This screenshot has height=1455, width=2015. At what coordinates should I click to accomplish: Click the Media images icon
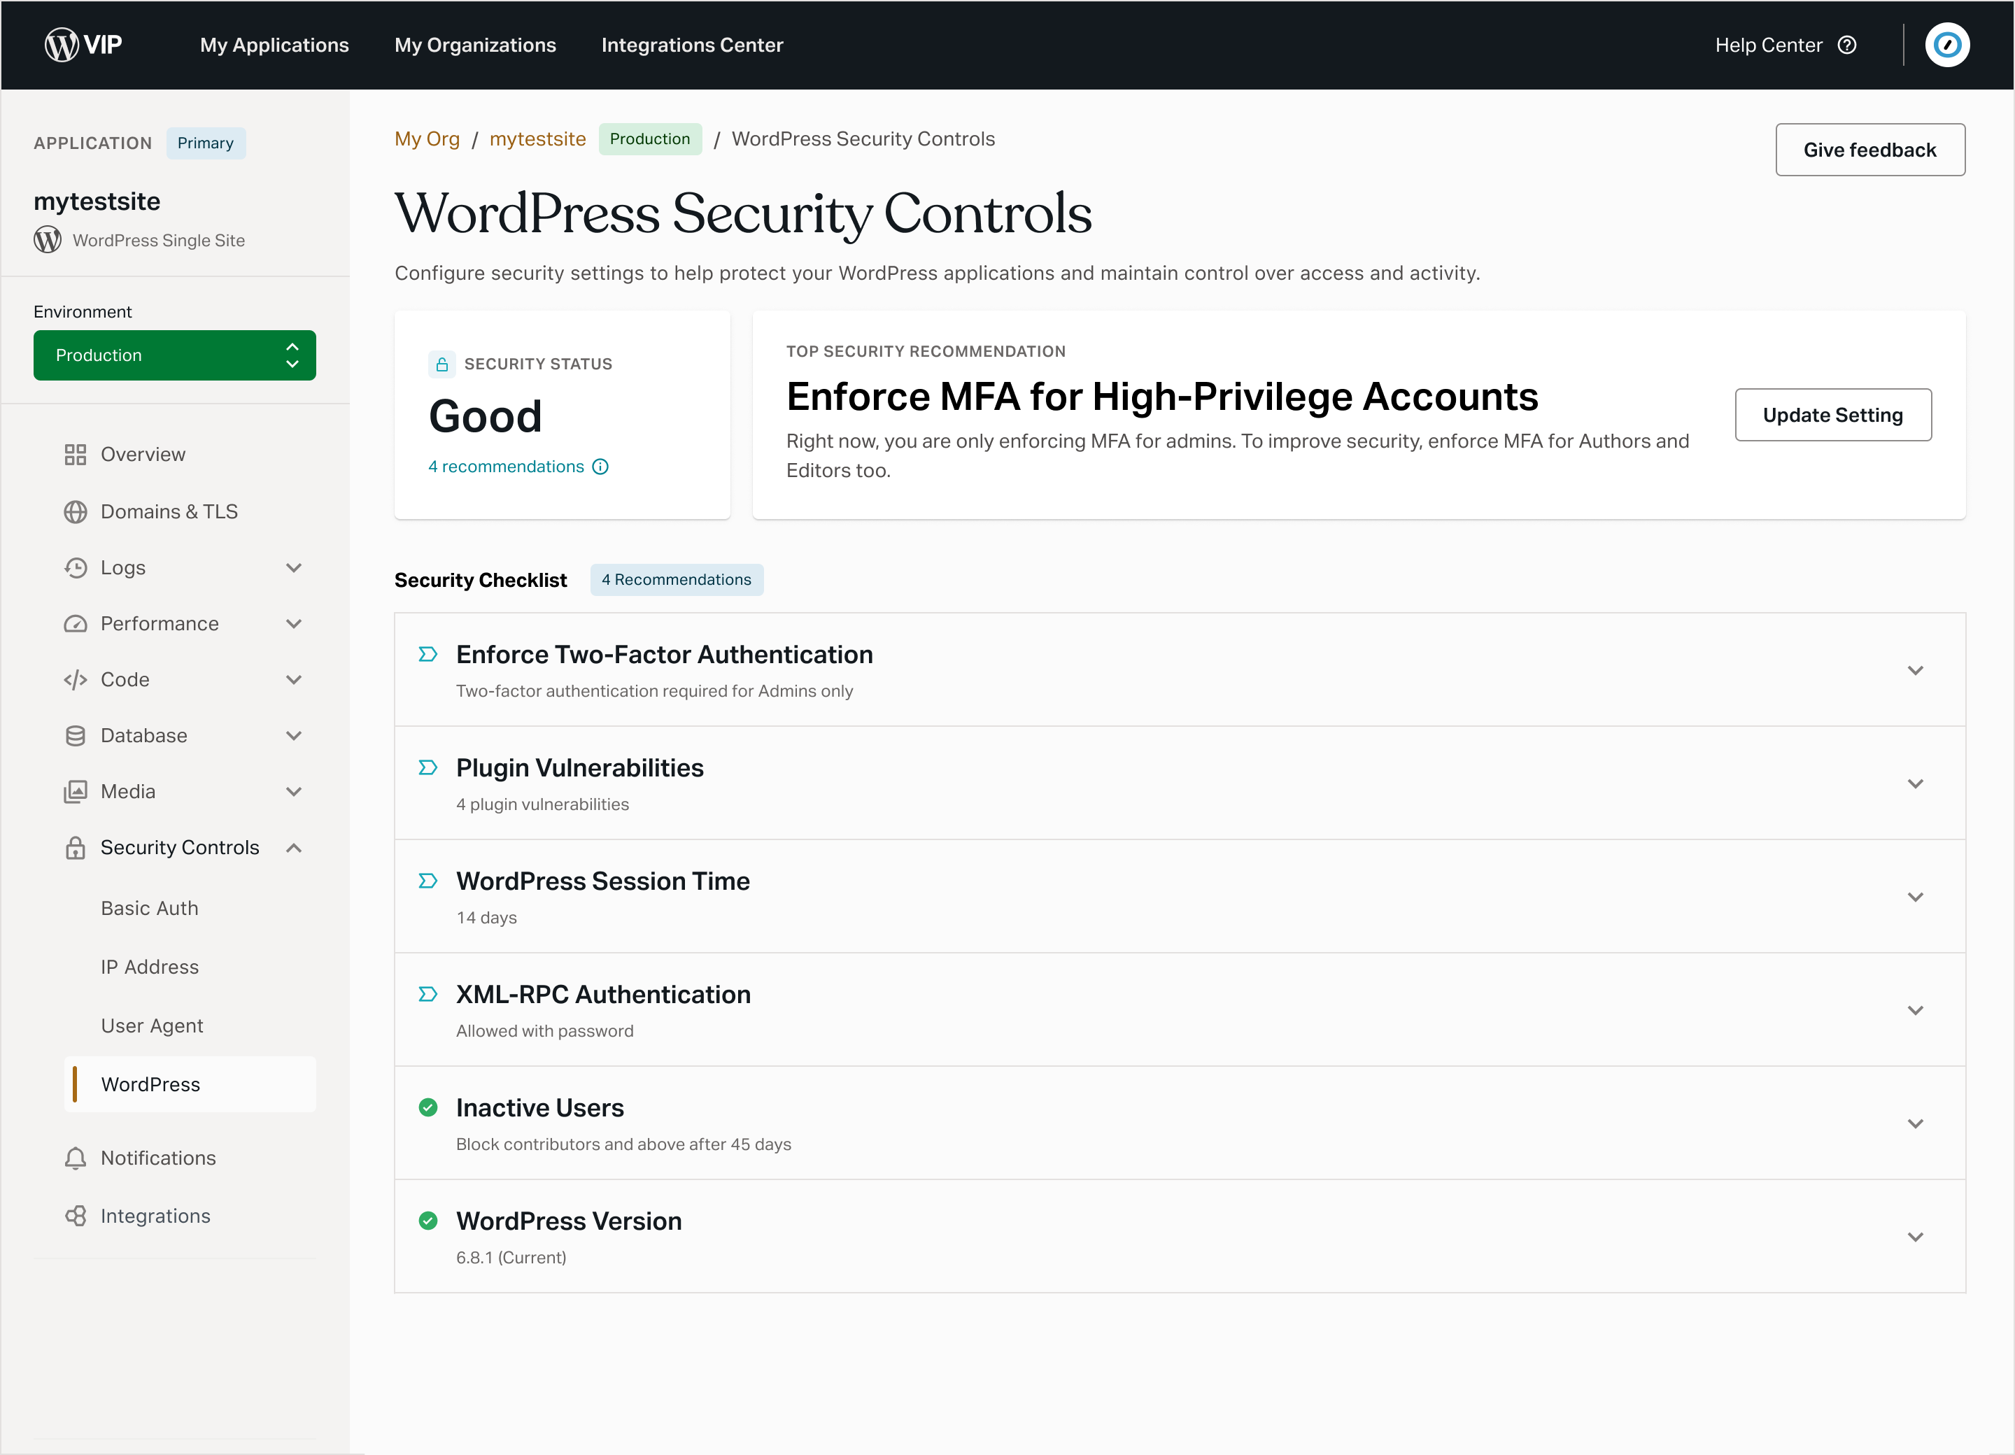[76, 791]
